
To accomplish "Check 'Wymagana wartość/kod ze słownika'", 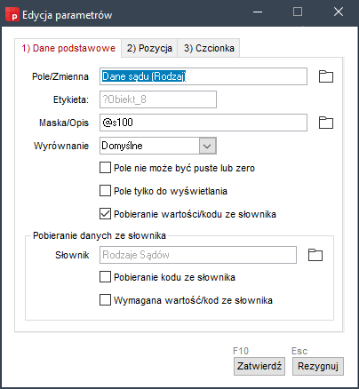I will 105,300.
